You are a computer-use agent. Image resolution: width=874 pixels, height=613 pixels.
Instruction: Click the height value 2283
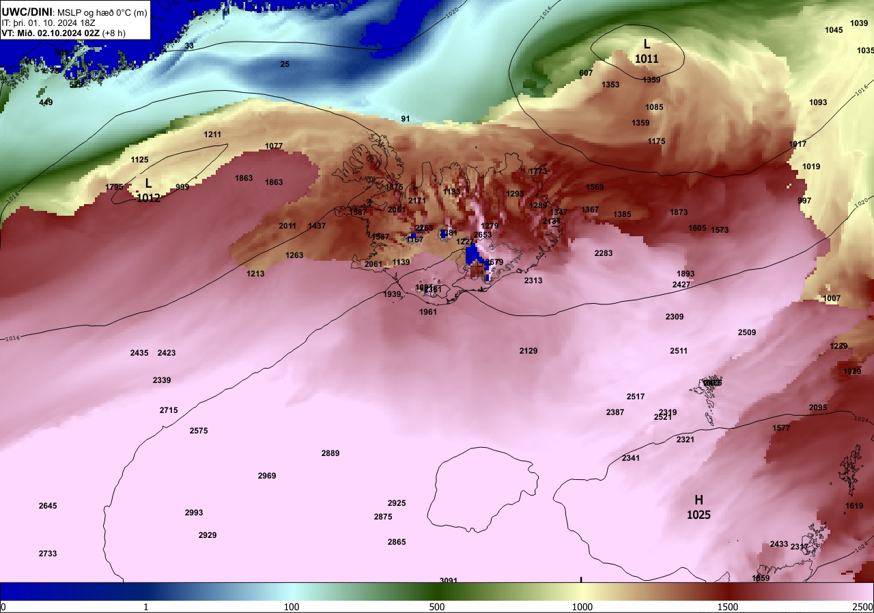tap(604, 253)
